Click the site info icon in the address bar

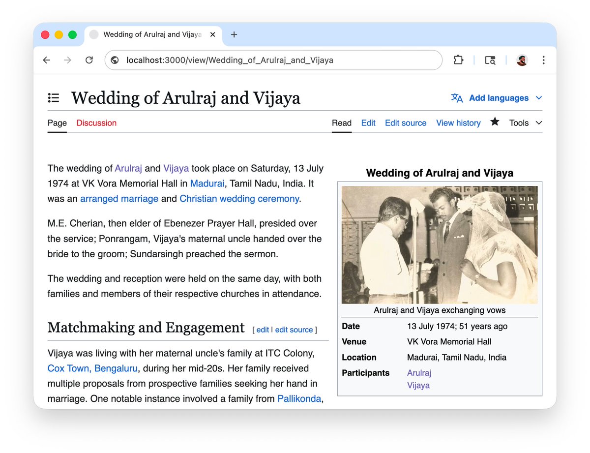click(x=115, y=60)
